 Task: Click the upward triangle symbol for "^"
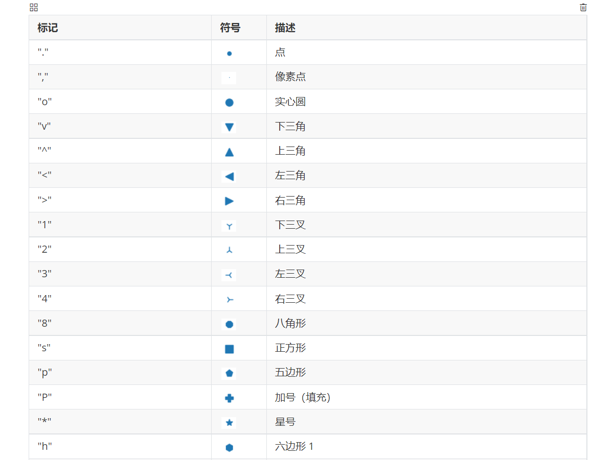tap(229, 151)
